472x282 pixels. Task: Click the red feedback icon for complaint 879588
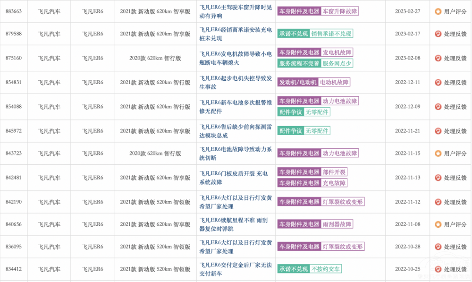(x=438, y=34)
